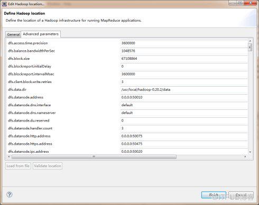The image size is (259, 205).
Task: Click the horizontal scrollbar thumb
Action: (94, 156)
